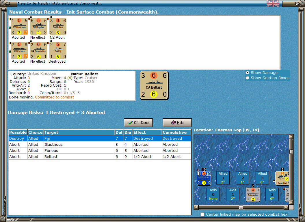Click the Axis 0 None sea box
This screenshot has height=222, width=305.
pos(213,194)
